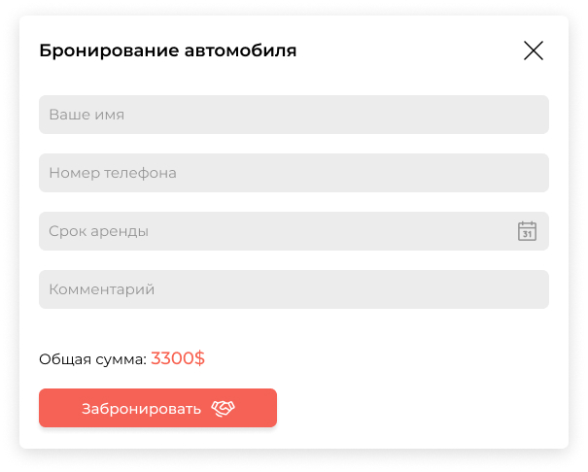Submit with the Забронировать button
This screenshot has width=588, height=472.
[x=157, y=408]
